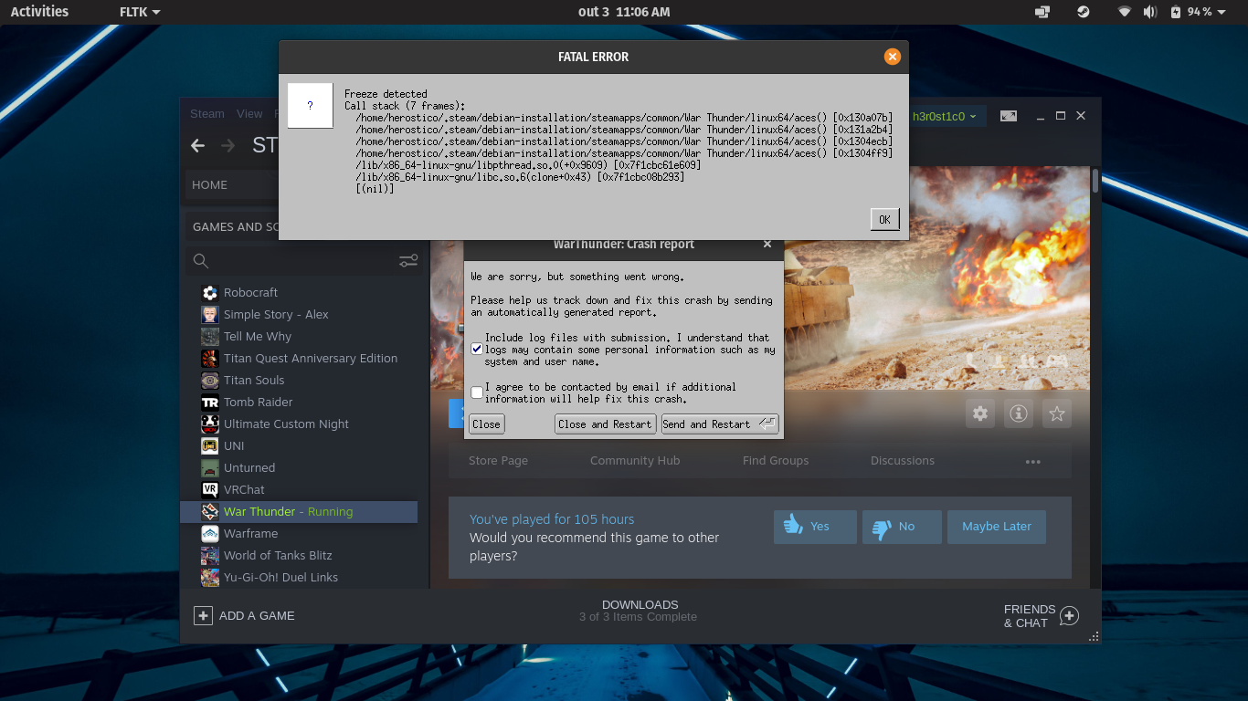
Task: Click the Steam back arrow
Action: [x=197, y=146]
